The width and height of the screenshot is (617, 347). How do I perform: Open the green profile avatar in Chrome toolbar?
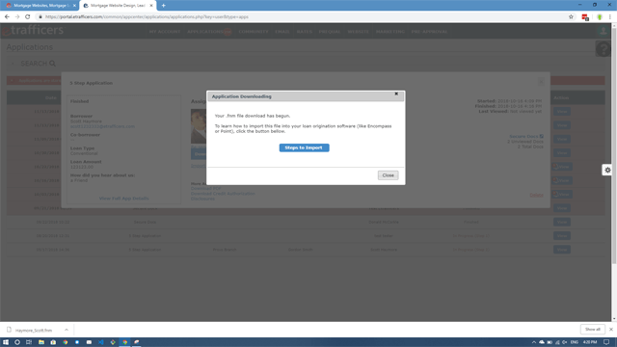(x=600, y=17)
